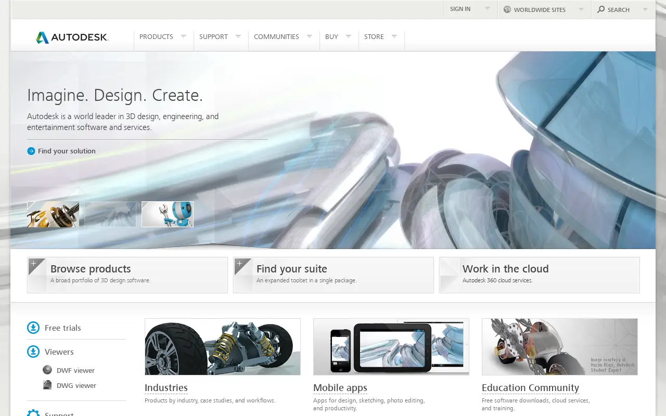Click the Mobile apps devices image
Image resolution: width=666 pixels, height=416 pixels.
(x=391, y=347)
